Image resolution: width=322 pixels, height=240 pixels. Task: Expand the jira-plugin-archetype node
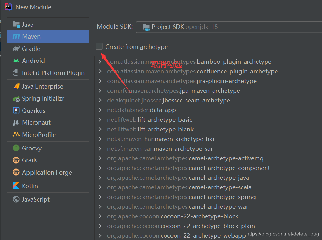(100, 81)
